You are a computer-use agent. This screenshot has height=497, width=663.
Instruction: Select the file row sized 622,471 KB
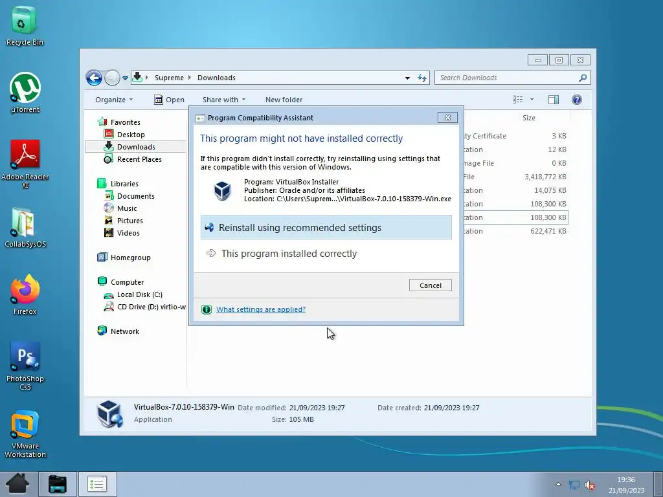[515, 231]
